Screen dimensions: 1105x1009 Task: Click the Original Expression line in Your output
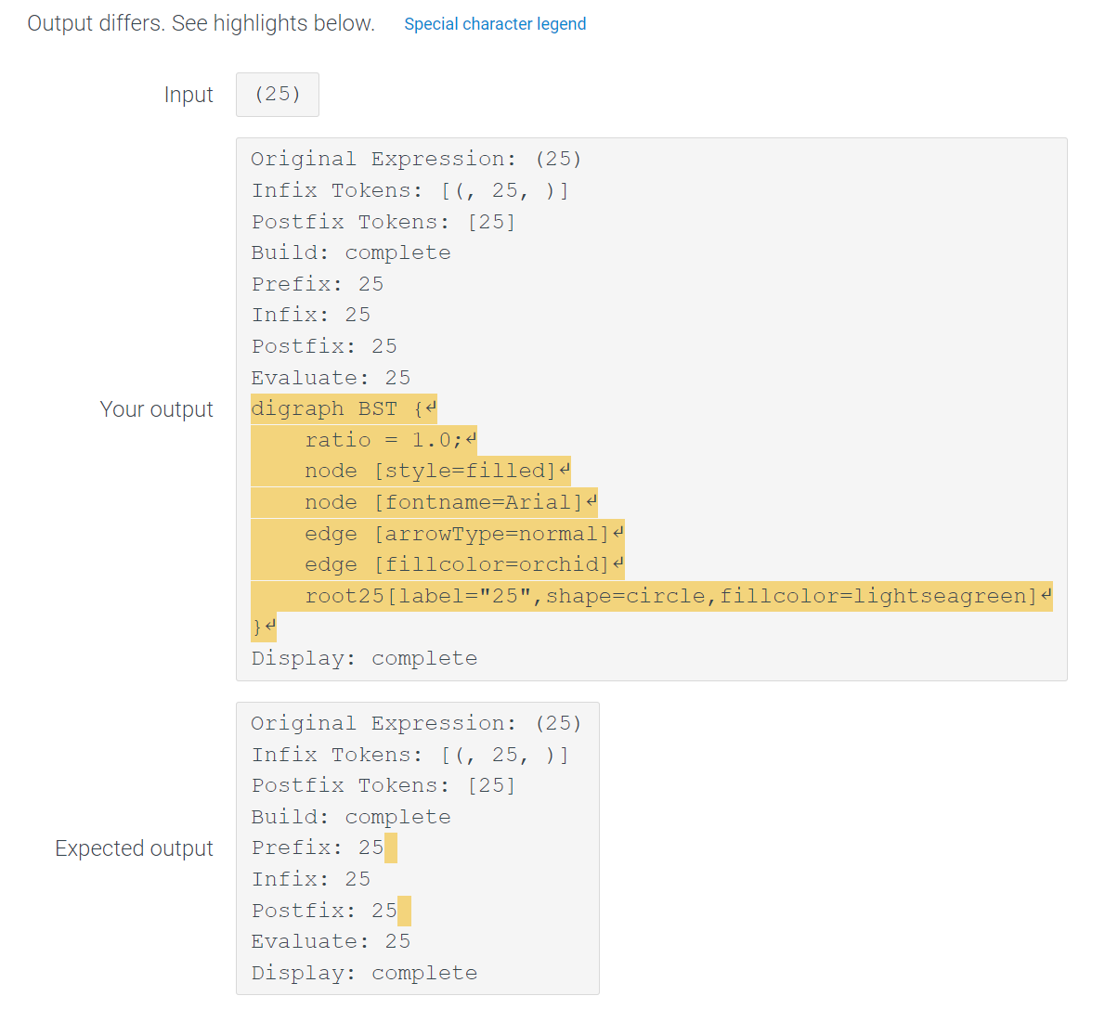click(x=415, y=158)
